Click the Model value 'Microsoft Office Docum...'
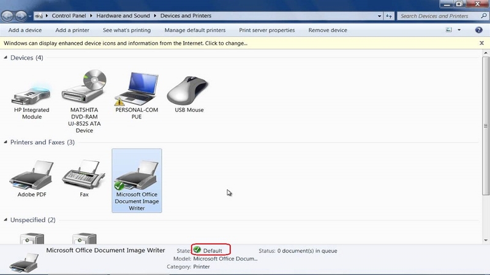The width and height of the screenshot is (490, 275). coord(225,258)
